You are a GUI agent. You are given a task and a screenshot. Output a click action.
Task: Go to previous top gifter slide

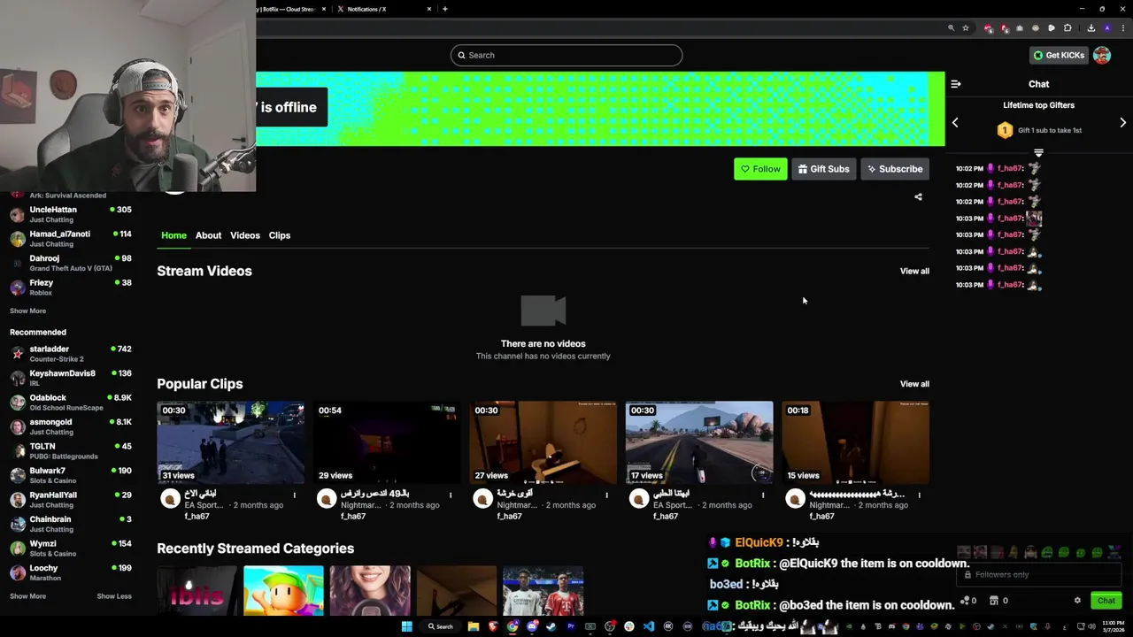(955, 123)
